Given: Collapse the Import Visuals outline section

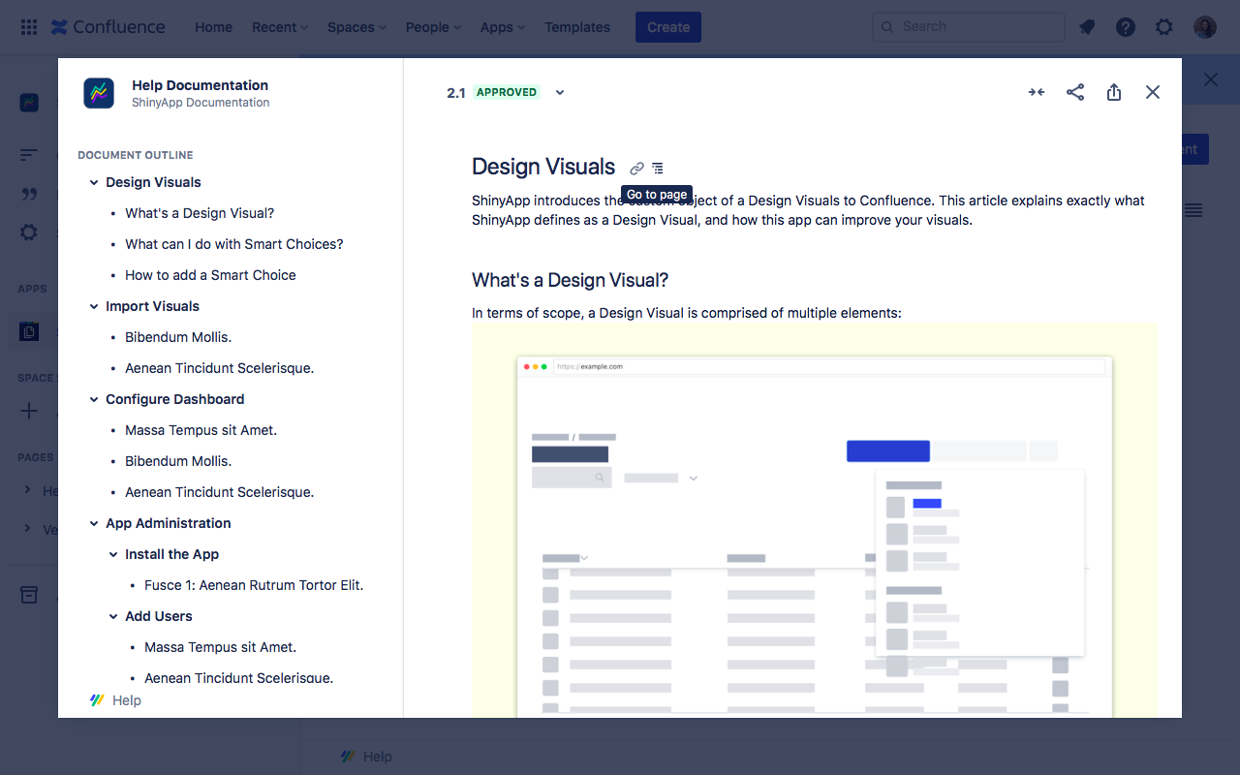Looking at the screenshot, I should click(94, 306).
